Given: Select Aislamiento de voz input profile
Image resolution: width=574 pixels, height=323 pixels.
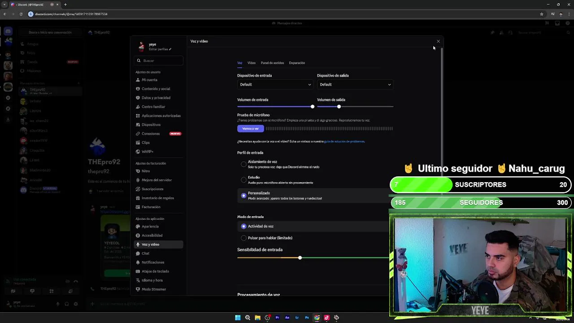Looking at the screenshot, I should tap(244, 164).
